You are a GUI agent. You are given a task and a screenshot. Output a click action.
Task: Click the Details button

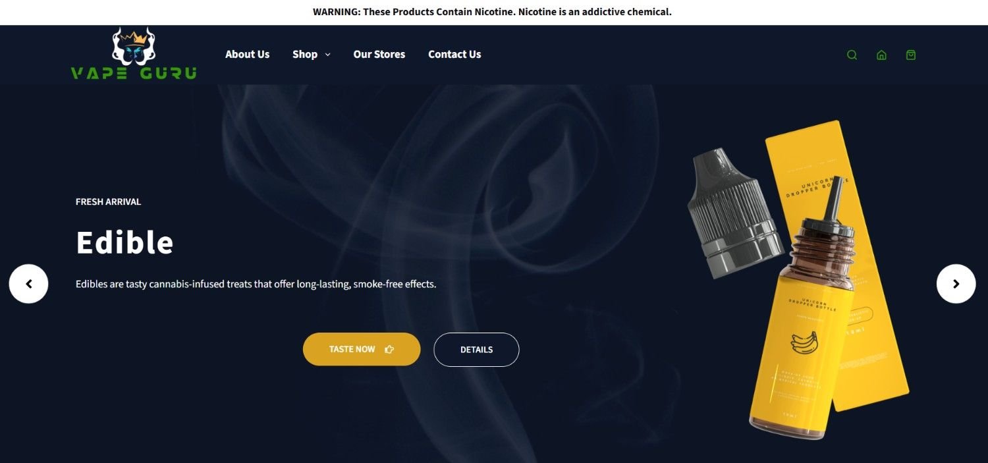click(476, 350)
